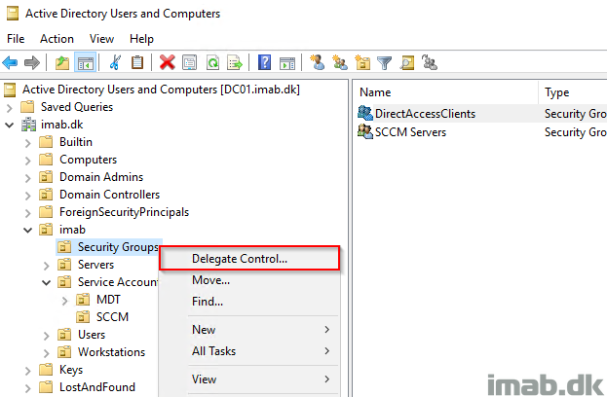The width and height of the screenshot is (607, 397).
Task: Select the Domain Controllers tree item
Action: [109, 195]
